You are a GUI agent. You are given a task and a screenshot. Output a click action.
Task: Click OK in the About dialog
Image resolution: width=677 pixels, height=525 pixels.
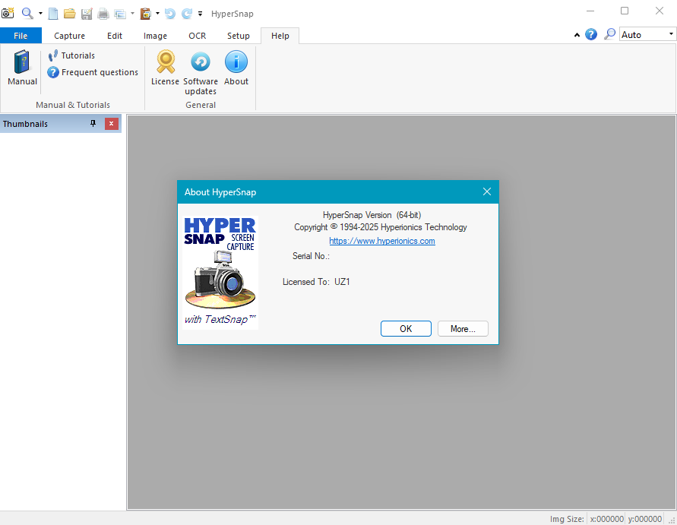pos(406,328)
